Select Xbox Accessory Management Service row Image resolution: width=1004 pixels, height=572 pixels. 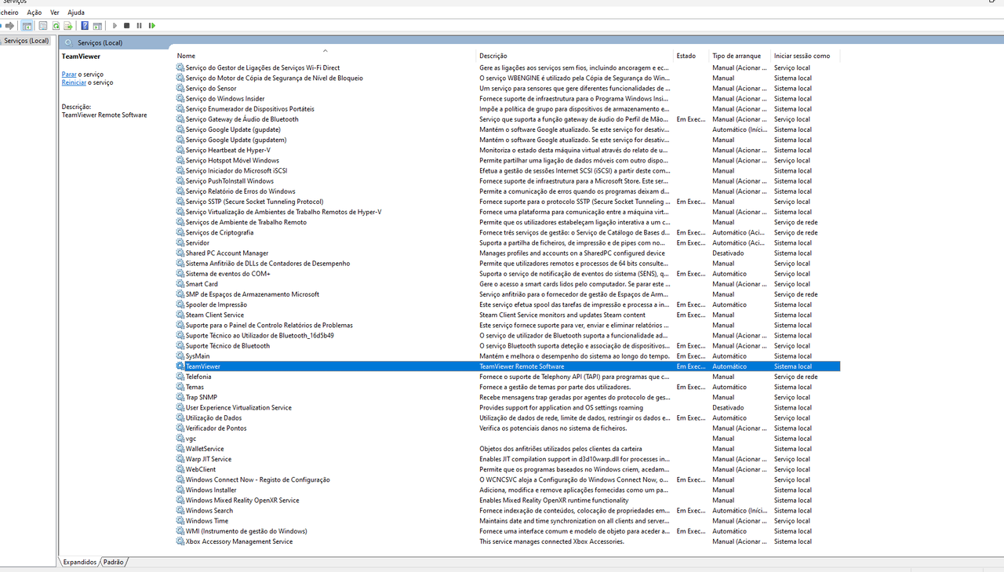click(x=507, y=541)
